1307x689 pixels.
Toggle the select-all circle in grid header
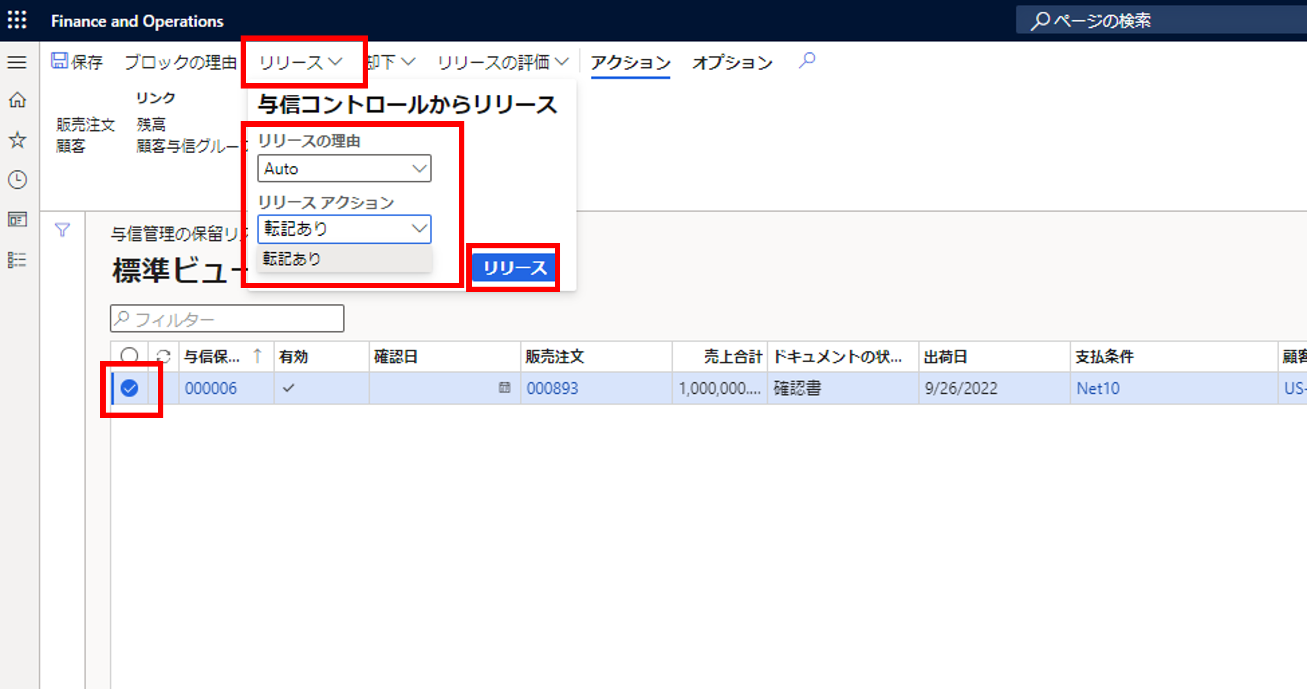(129, 356)
